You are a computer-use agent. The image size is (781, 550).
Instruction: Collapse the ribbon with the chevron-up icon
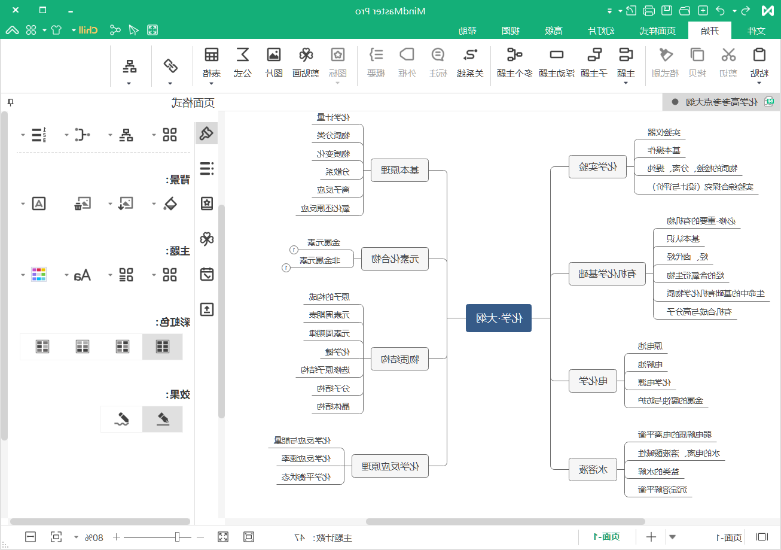11,30
